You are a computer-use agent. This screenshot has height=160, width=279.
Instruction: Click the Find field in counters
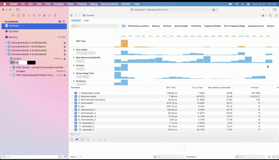click(x=95, y=26)
